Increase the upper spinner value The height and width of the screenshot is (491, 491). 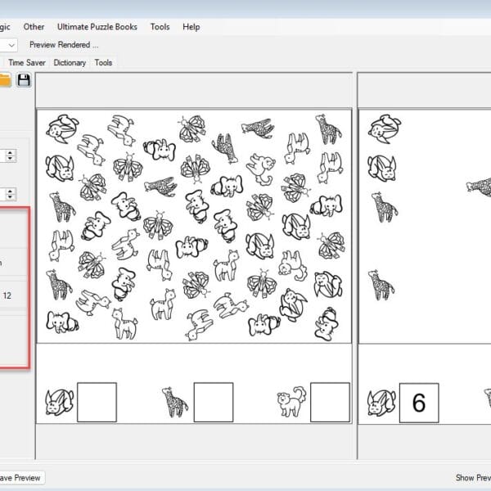pos(10,151)
